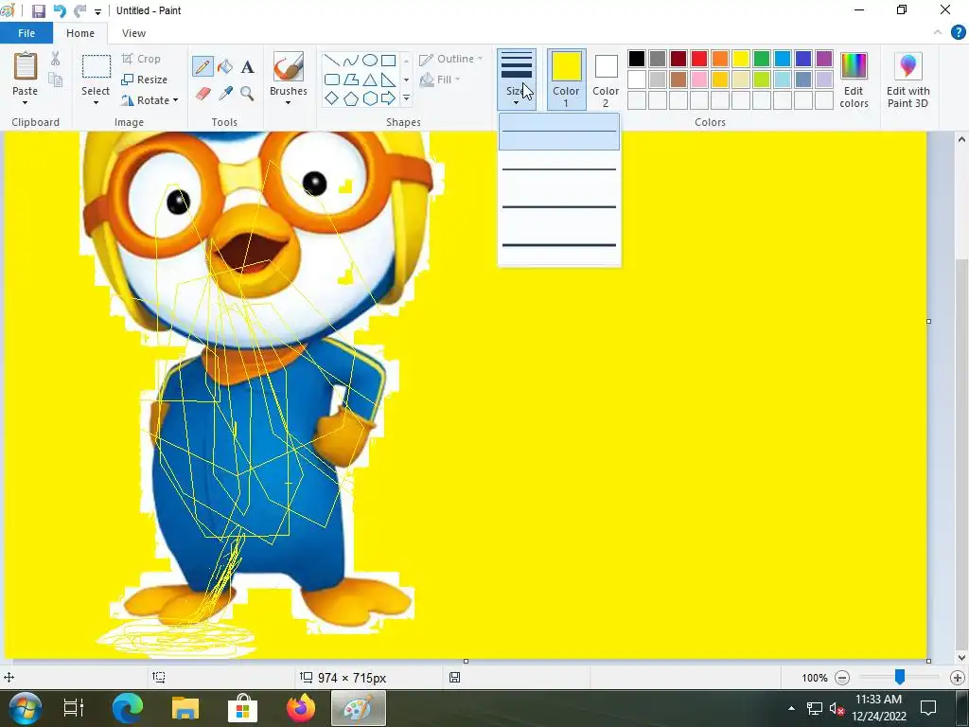Pick the green palette color
Image resolution: width=969 pixels, height=727 pixels.
pyautogui.click(x=762, y=59)
